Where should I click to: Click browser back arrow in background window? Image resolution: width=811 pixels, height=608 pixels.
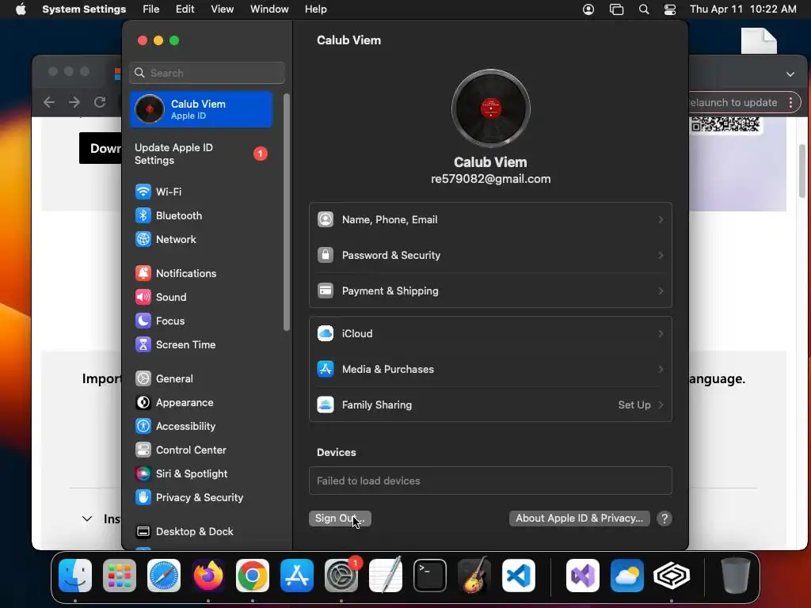click(49, 102)
